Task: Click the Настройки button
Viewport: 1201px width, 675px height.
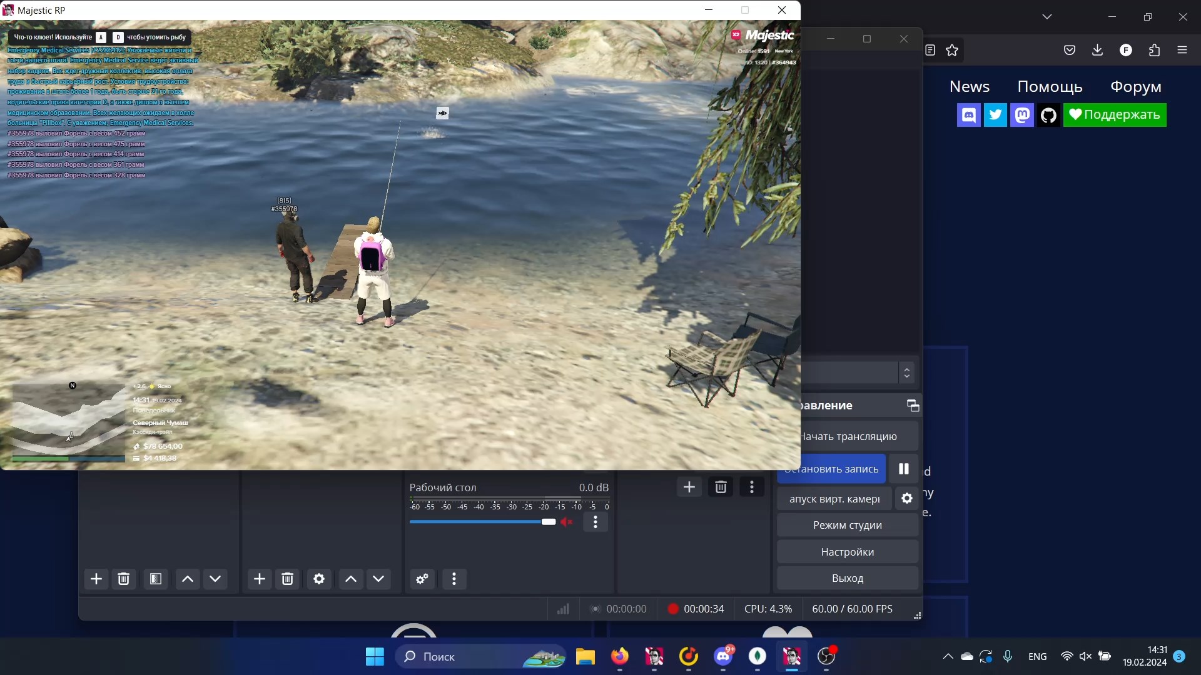Action: click(x=847, y=552)
